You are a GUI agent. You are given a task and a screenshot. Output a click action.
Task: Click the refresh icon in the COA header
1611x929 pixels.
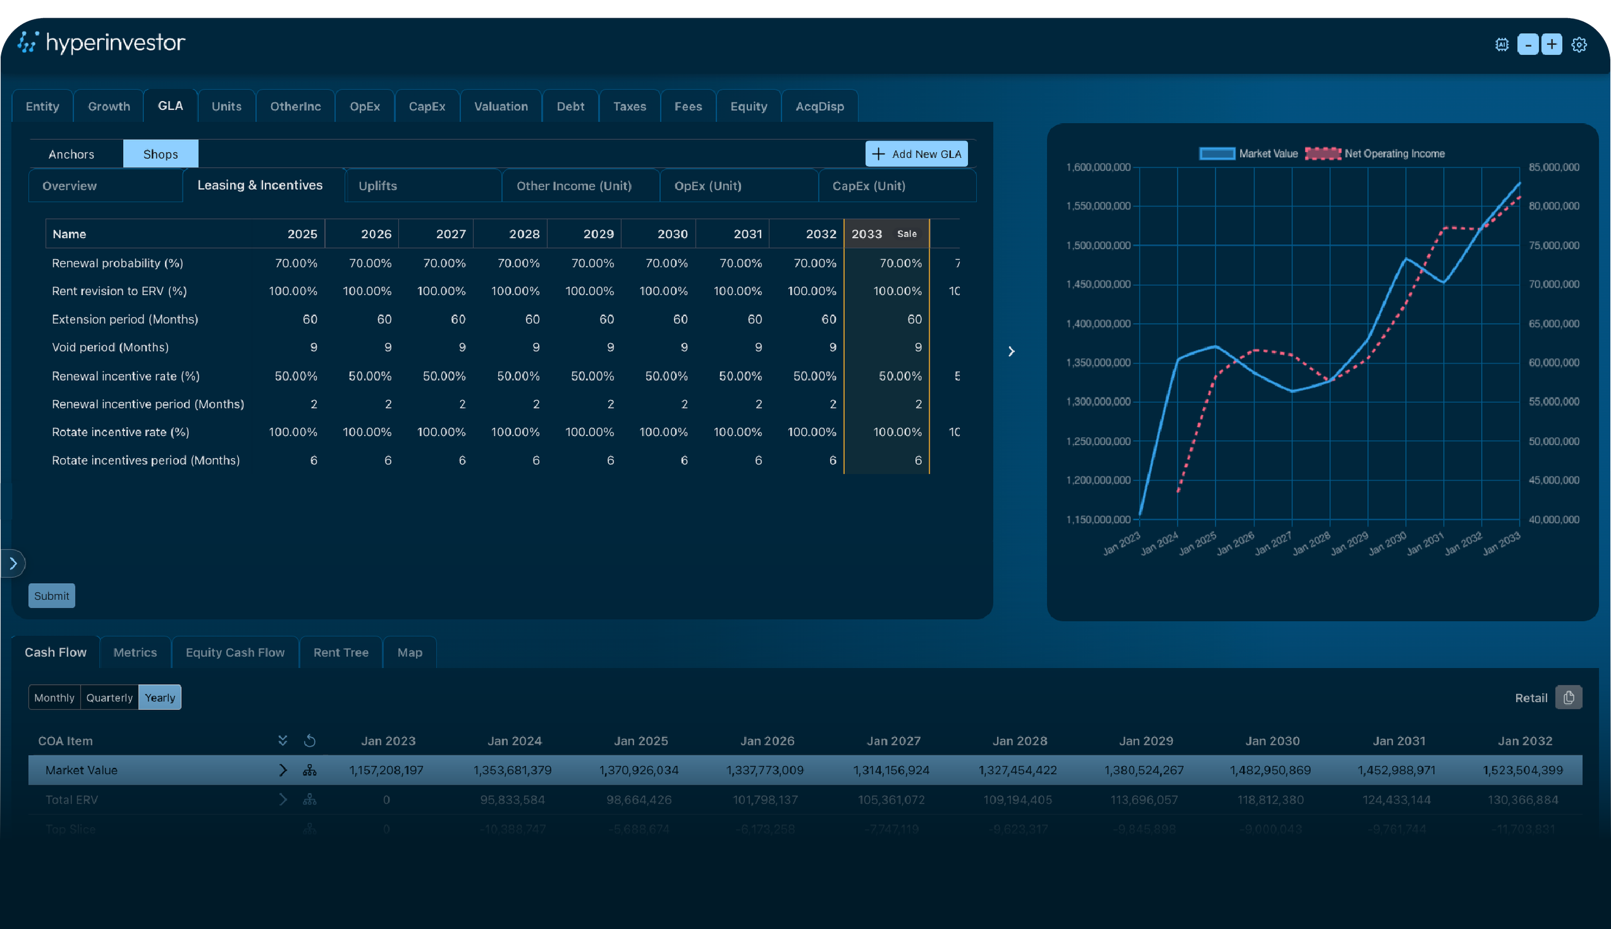310,740
